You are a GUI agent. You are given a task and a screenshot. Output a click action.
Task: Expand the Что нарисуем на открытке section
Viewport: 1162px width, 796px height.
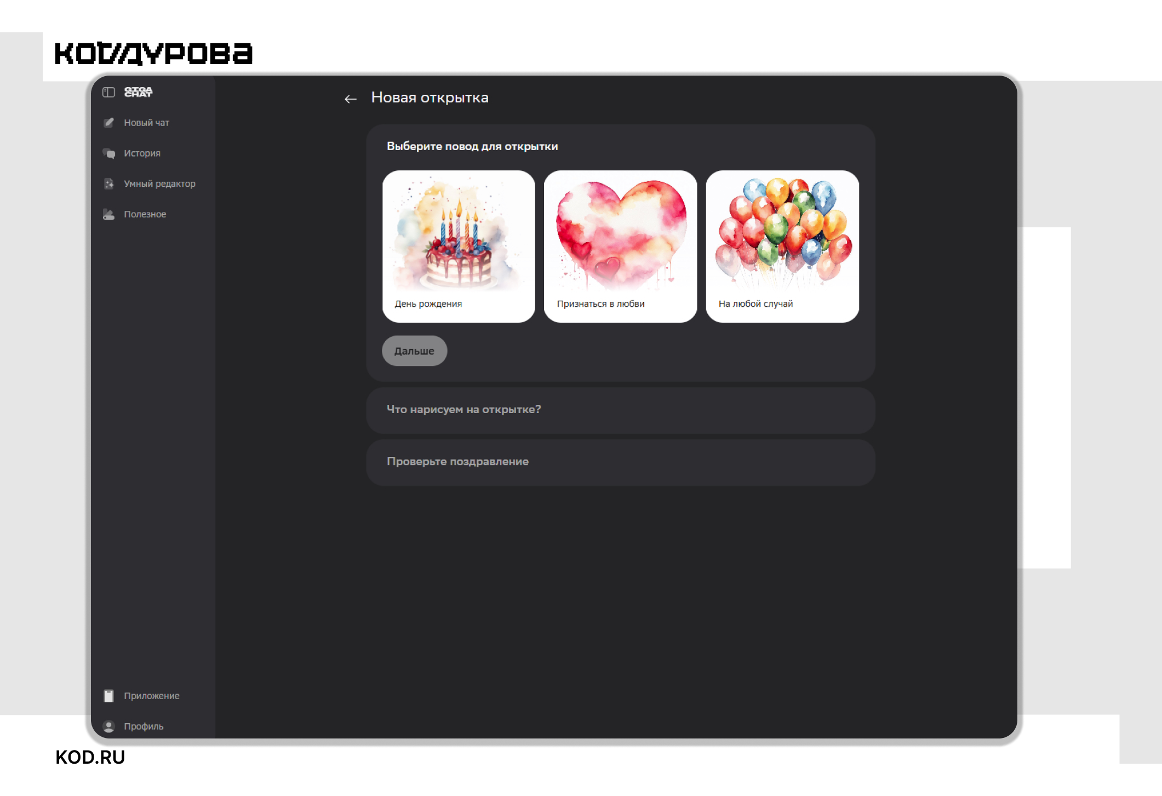coord(620,410)
